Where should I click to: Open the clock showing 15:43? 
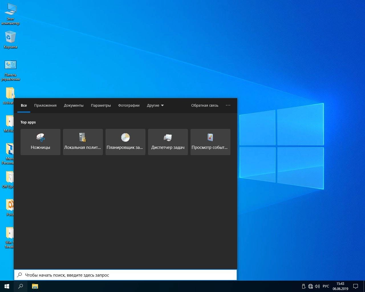point(340,286)
